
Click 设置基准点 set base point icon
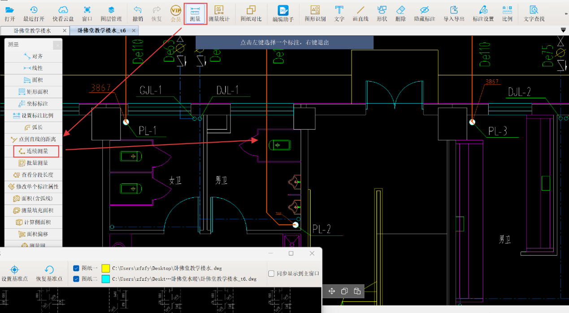14,273
